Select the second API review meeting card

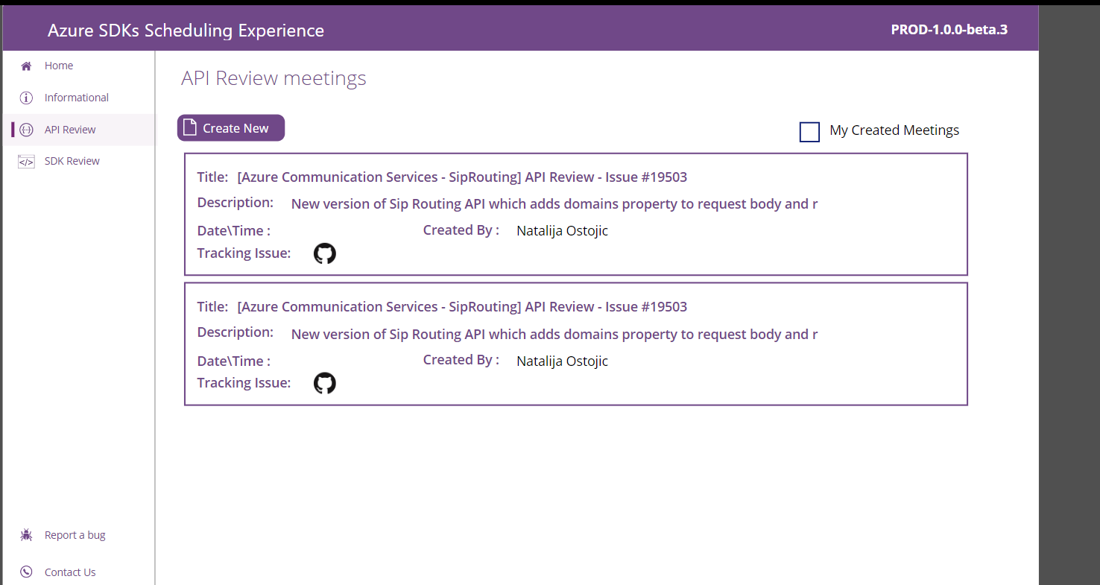coord(575,344)
